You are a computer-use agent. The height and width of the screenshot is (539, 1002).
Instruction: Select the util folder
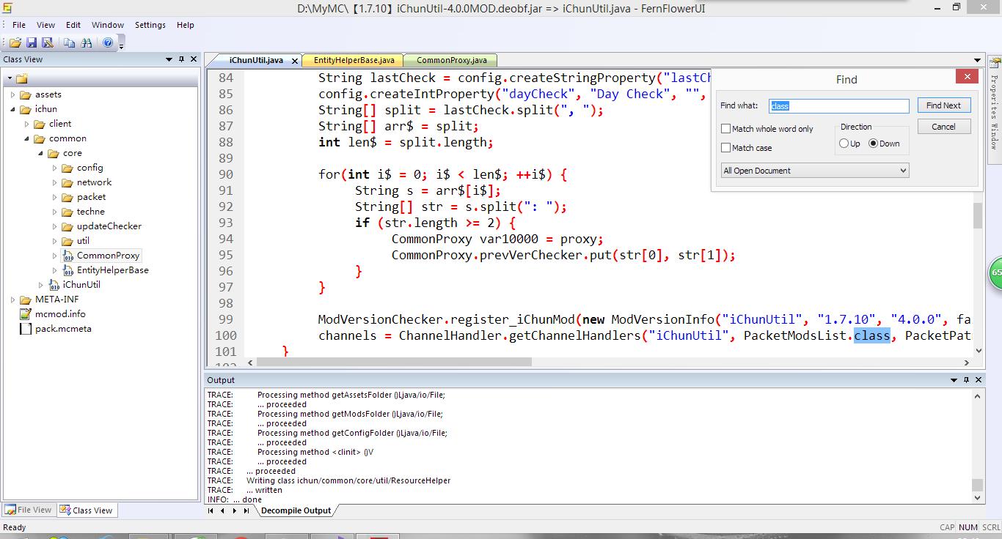click(x=83, y=241)
